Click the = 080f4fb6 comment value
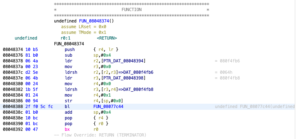The height and width of the screenshot is (139, 296). click(227, 61)
